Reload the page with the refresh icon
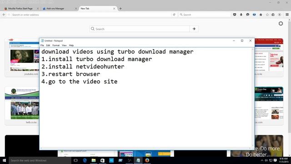 click(x=174, y=15)
